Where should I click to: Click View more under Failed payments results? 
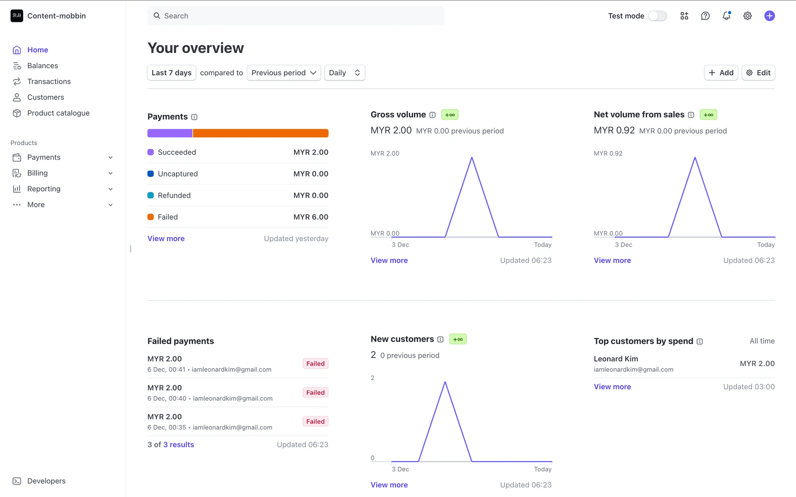[178, 444]
